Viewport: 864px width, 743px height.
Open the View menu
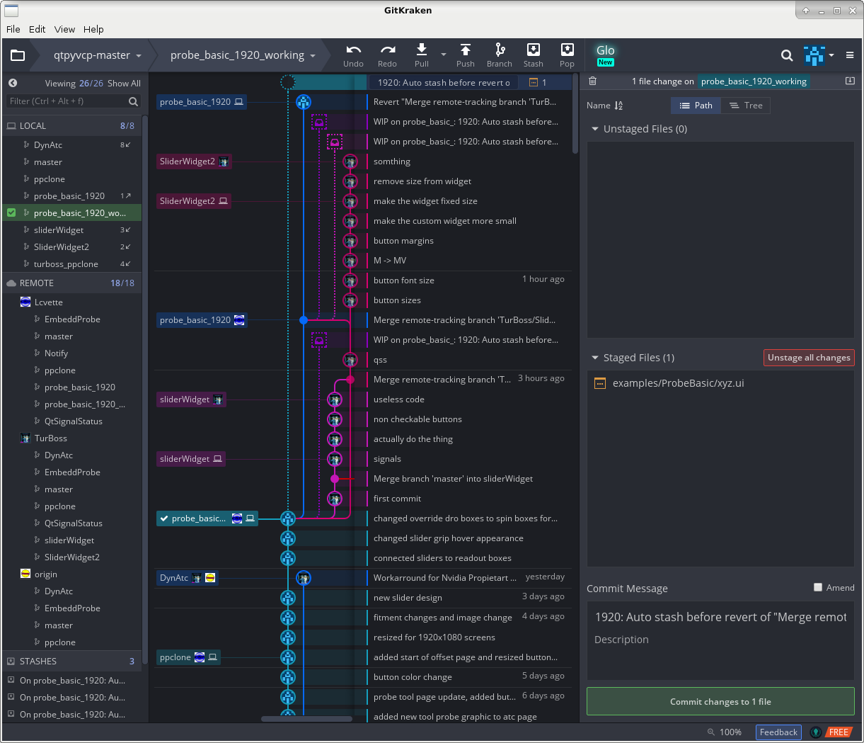64,29
